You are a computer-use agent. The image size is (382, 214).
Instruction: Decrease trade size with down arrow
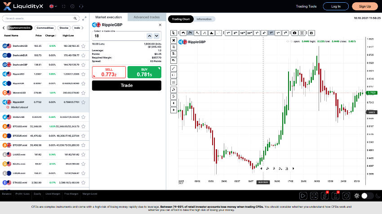[157, 36]
